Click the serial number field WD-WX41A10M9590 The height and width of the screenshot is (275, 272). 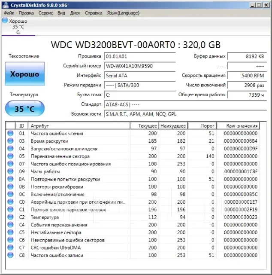[140, 66]
